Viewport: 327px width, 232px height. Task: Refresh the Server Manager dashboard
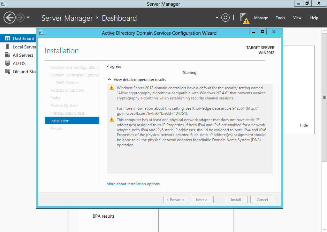pos(225,18)
